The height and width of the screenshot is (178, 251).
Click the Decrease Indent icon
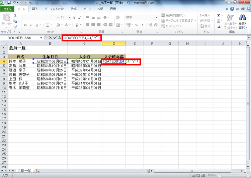click(x=105, y=25)
